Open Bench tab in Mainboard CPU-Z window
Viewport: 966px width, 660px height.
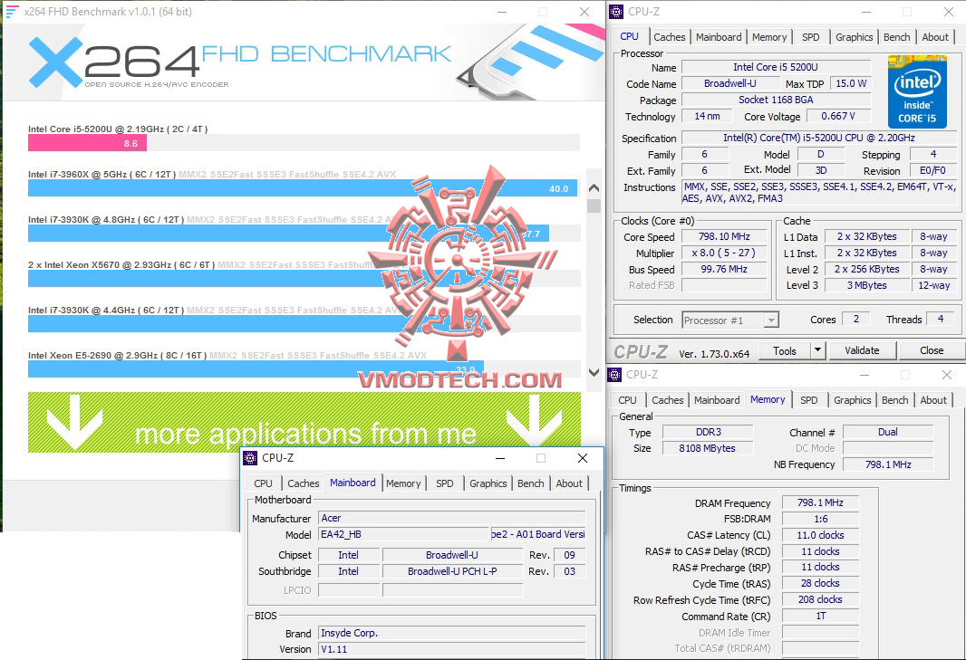[x=530, y=483]
